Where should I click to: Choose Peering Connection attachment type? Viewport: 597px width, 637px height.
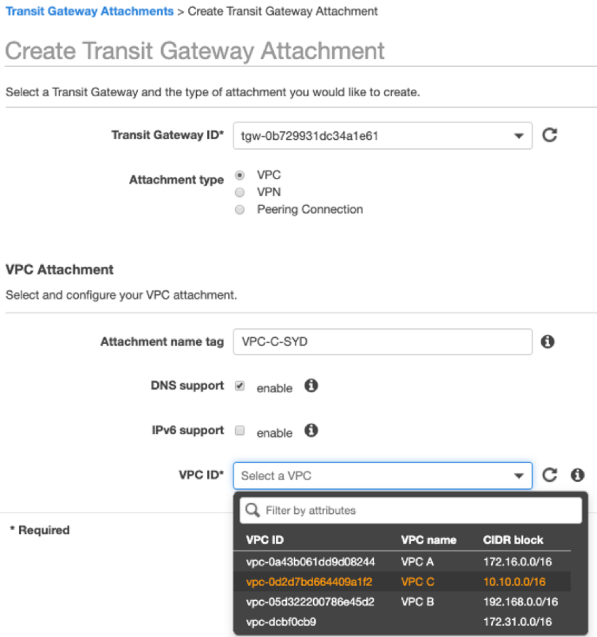click(240, 210)
